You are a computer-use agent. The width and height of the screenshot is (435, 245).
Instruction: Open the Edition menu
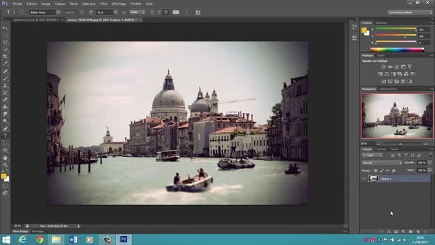click(32, 4)
